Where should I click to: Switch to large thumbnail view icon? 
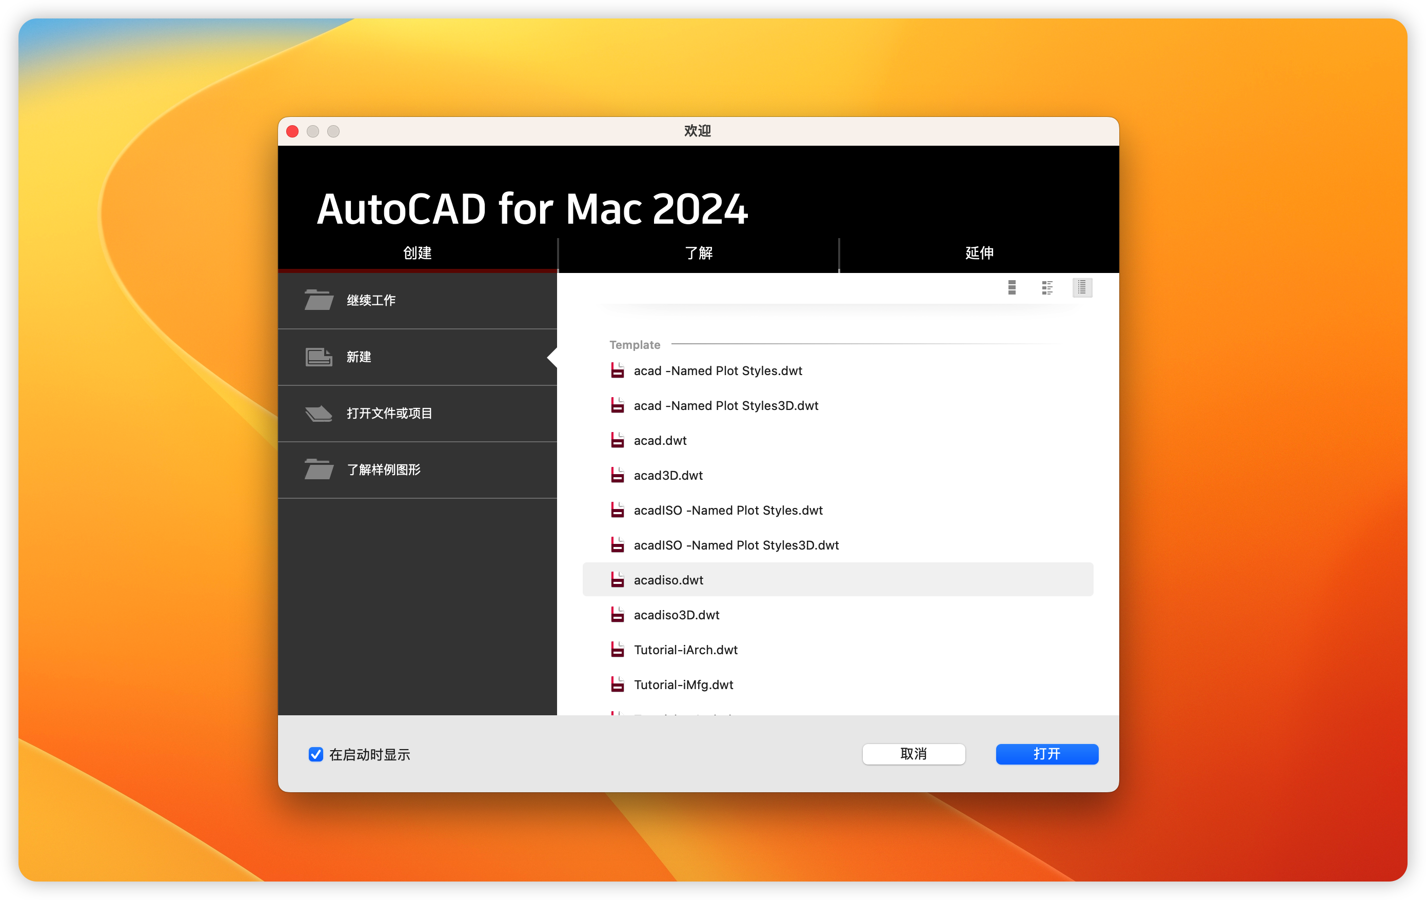1012,287
